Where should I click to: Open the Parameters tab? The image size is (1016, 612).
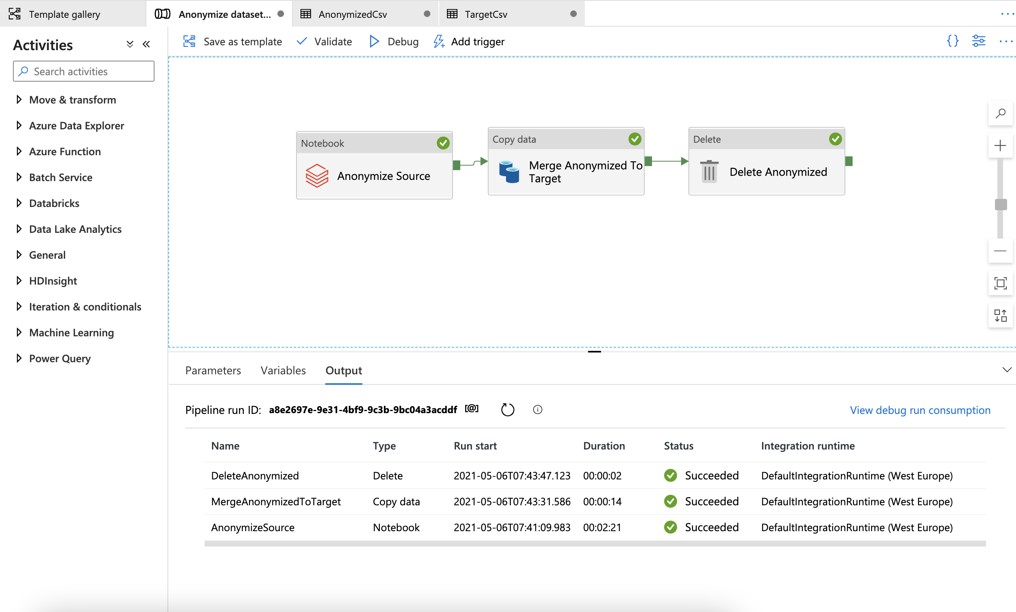pyautogui.click(x=213, y=371)
